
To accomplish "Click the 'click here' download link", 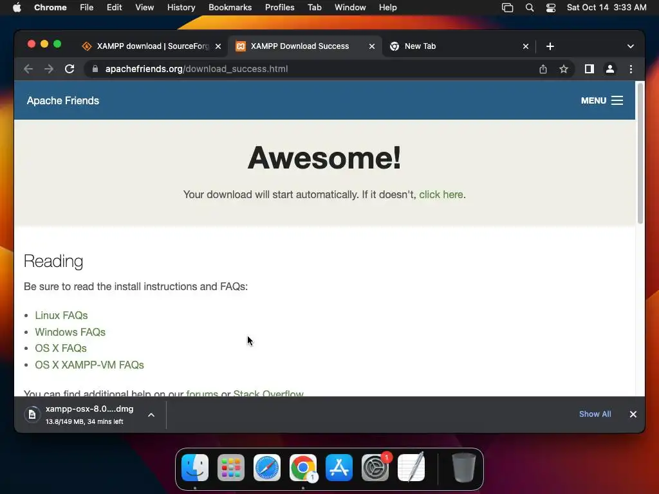I will tap(441, 194).
